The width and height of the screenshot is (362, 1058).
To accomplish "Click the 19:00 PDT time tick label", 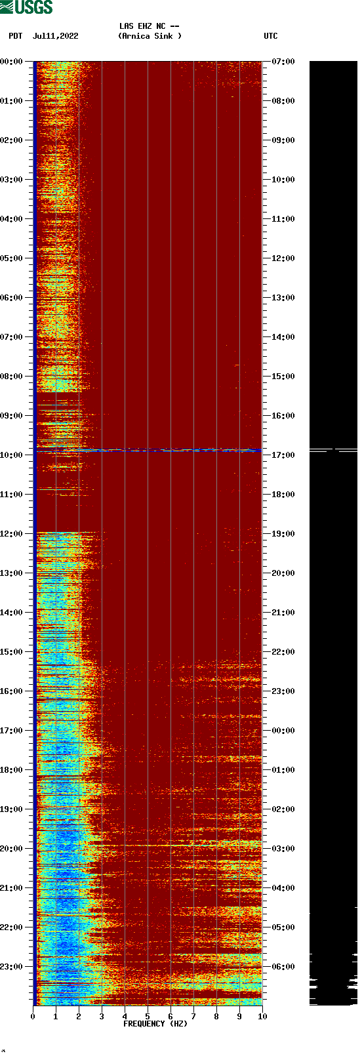I will click(12, 809).
